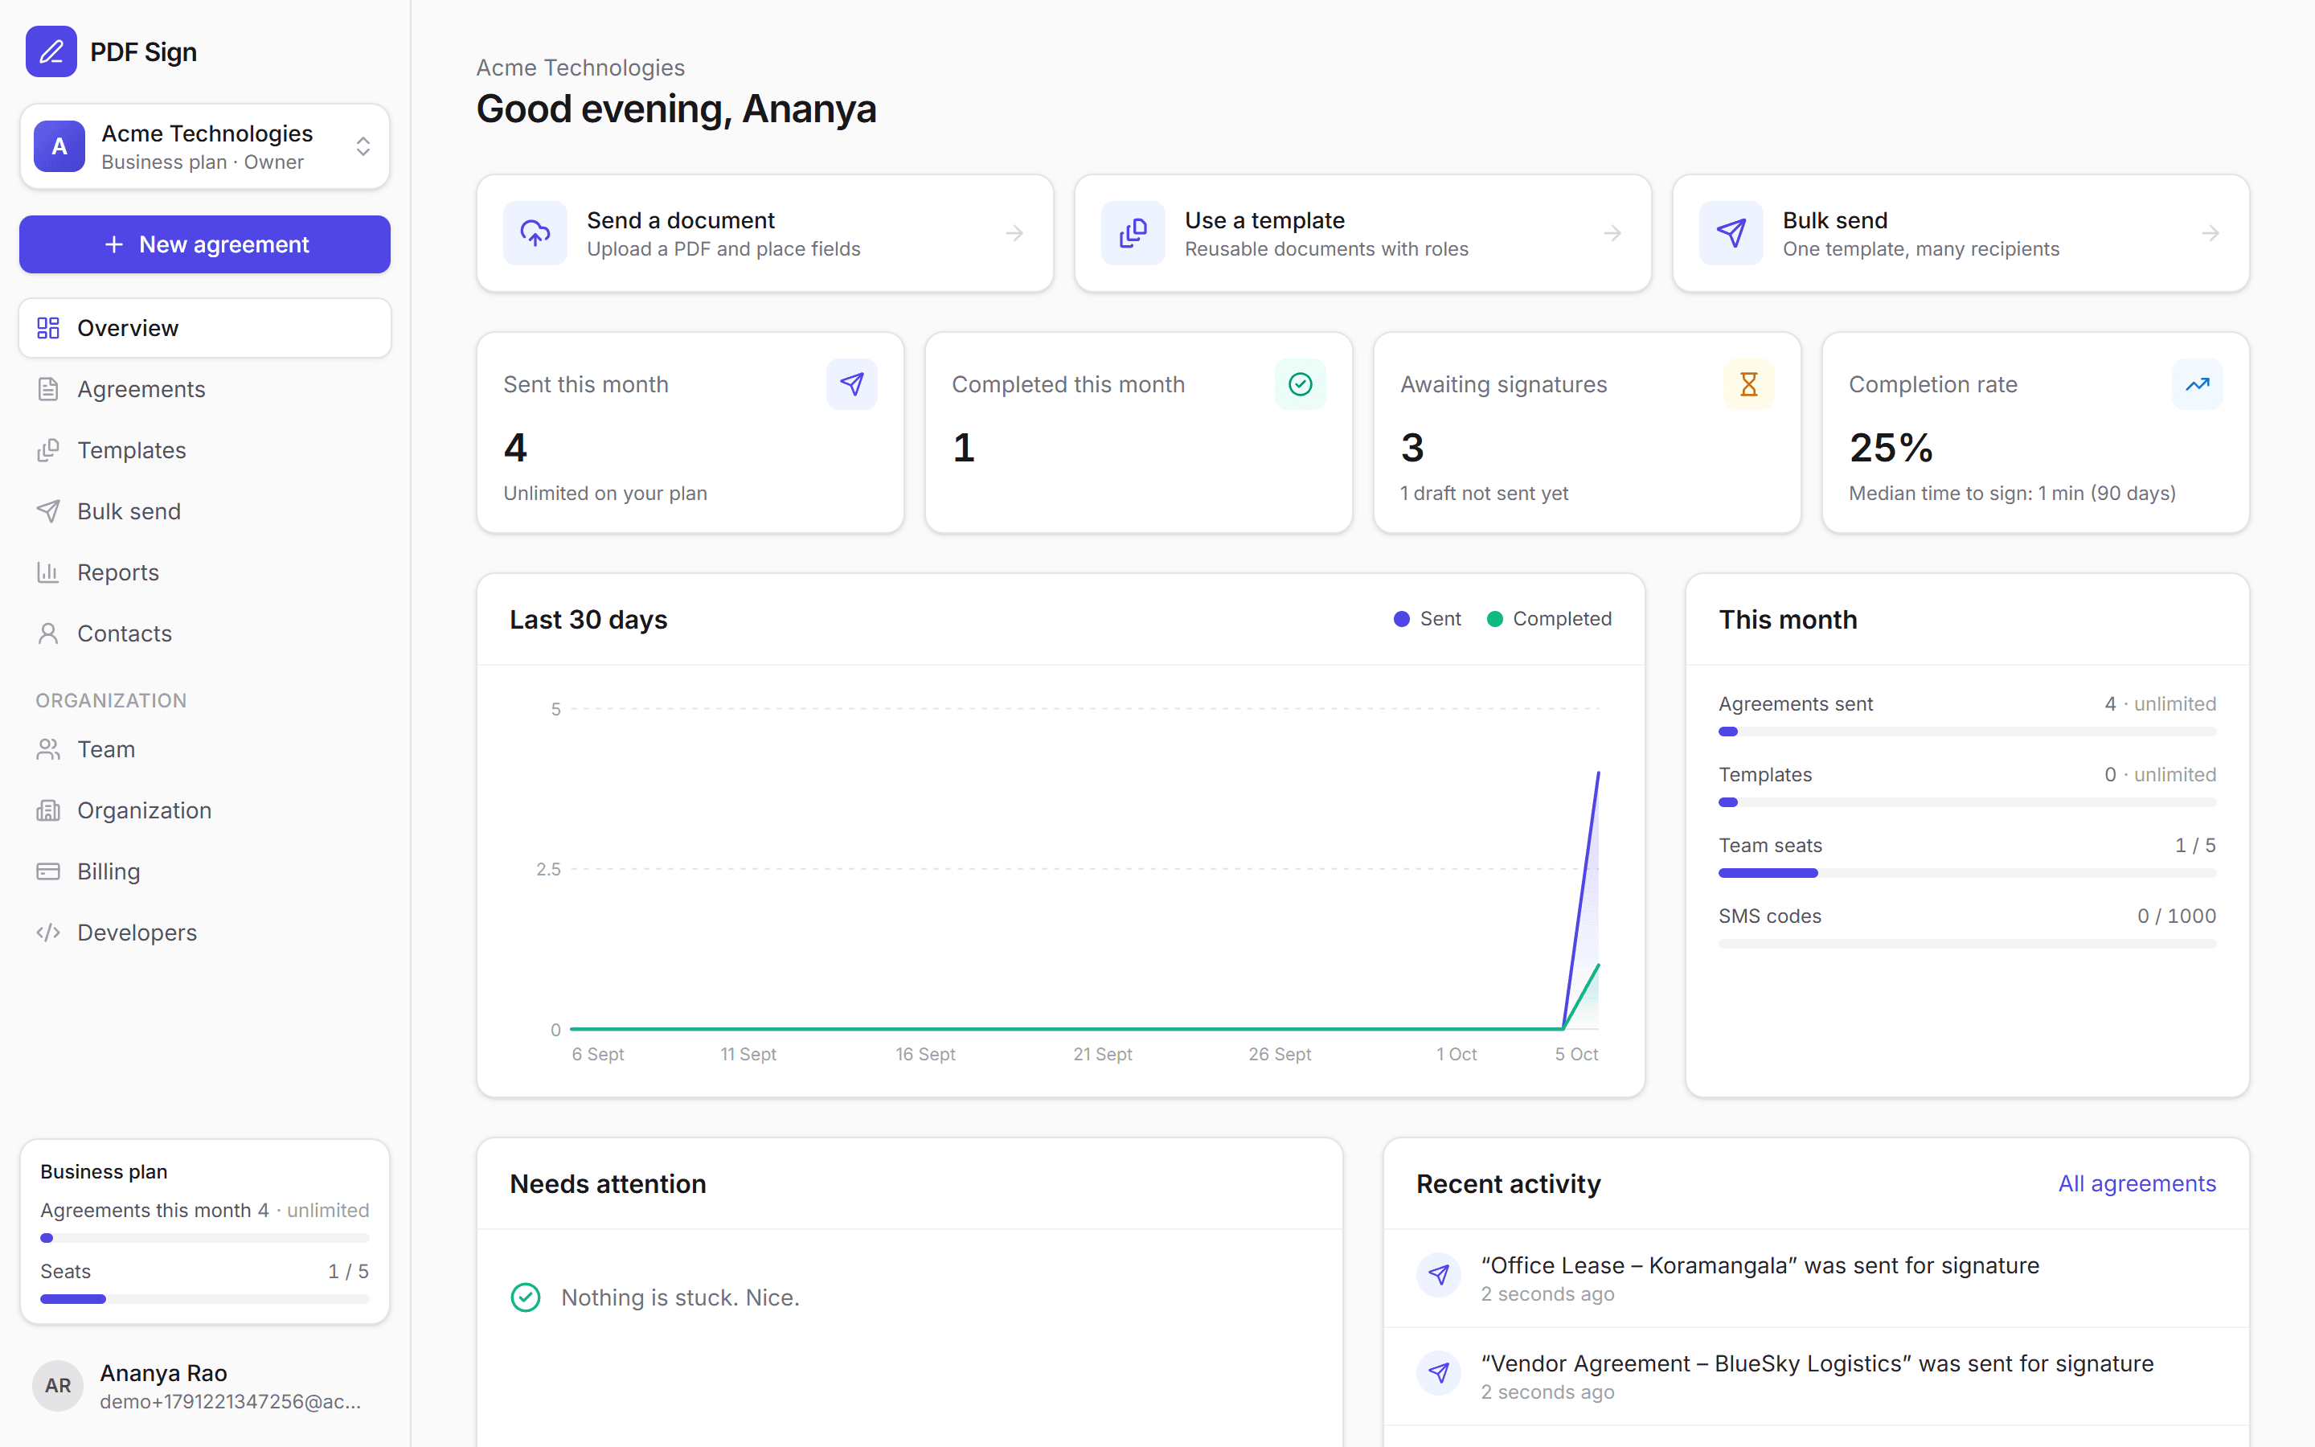Click the Billing card icon
This screenshot has width=2315, height=1447.
tap(48, 872)
